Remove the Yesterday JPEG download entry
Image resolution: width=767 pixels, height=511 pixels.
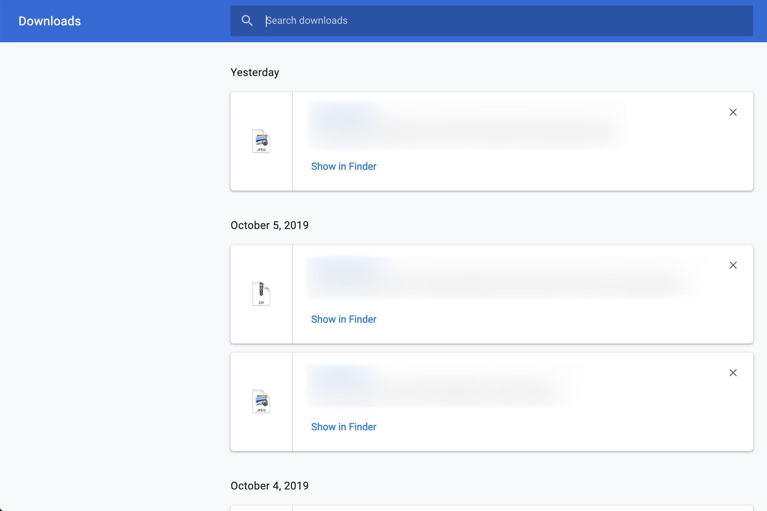coord(733,112)
